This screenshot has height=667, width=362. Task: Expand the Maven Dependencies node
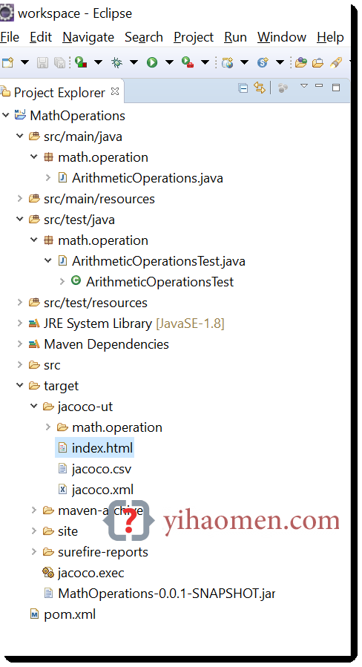tap(19, 344)
